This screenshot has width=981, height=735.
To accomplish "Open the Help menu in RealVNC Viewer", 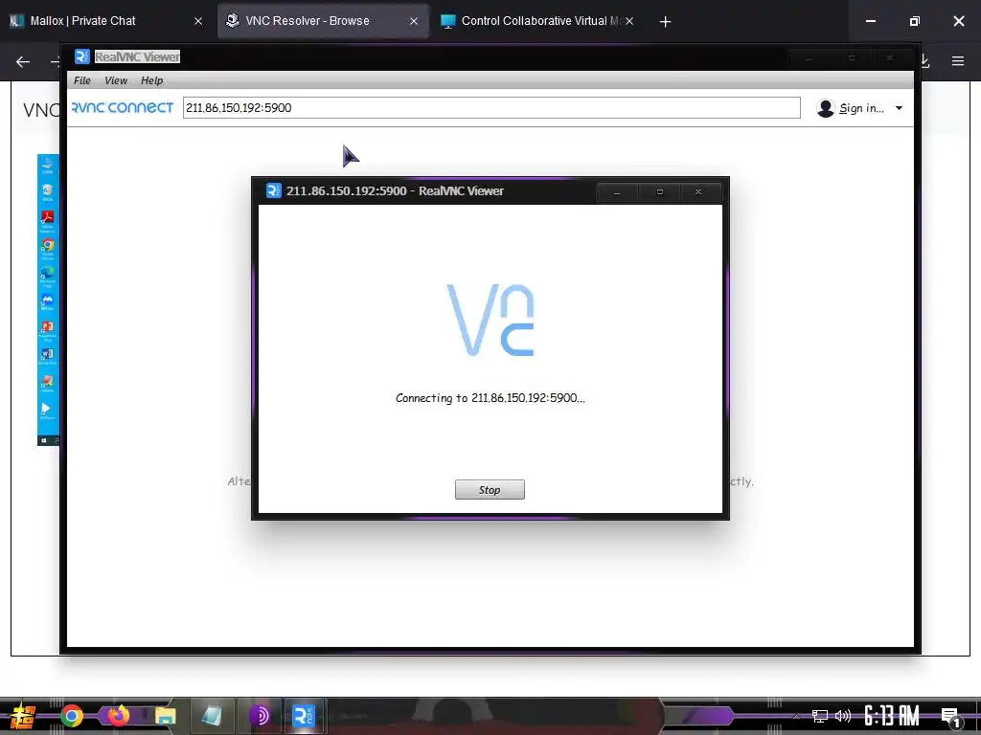I will point(152,80).
